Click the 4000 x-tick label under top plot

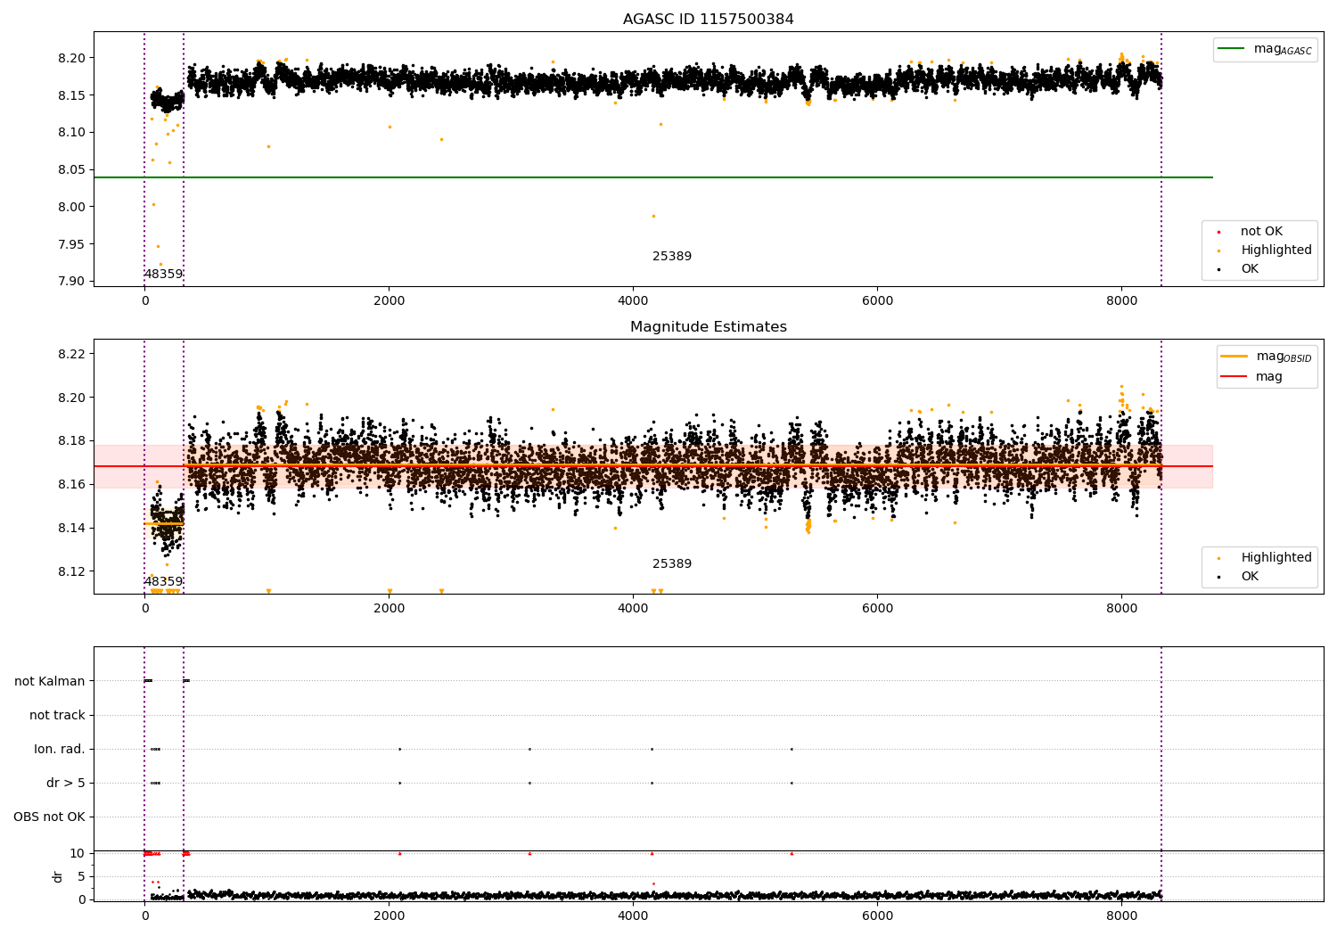633,301
